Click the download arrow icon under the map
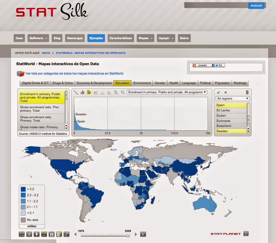 36,234
